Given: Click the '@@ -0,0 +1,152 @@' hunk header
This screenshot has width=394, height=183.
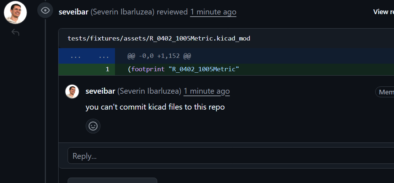Looking at the screenshot, I should pos(159,56).
